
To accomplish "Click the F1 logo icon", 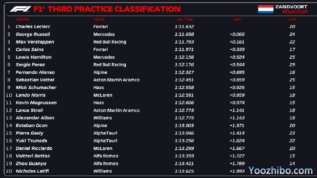I will pyautogui.click(x=20, y=9).
